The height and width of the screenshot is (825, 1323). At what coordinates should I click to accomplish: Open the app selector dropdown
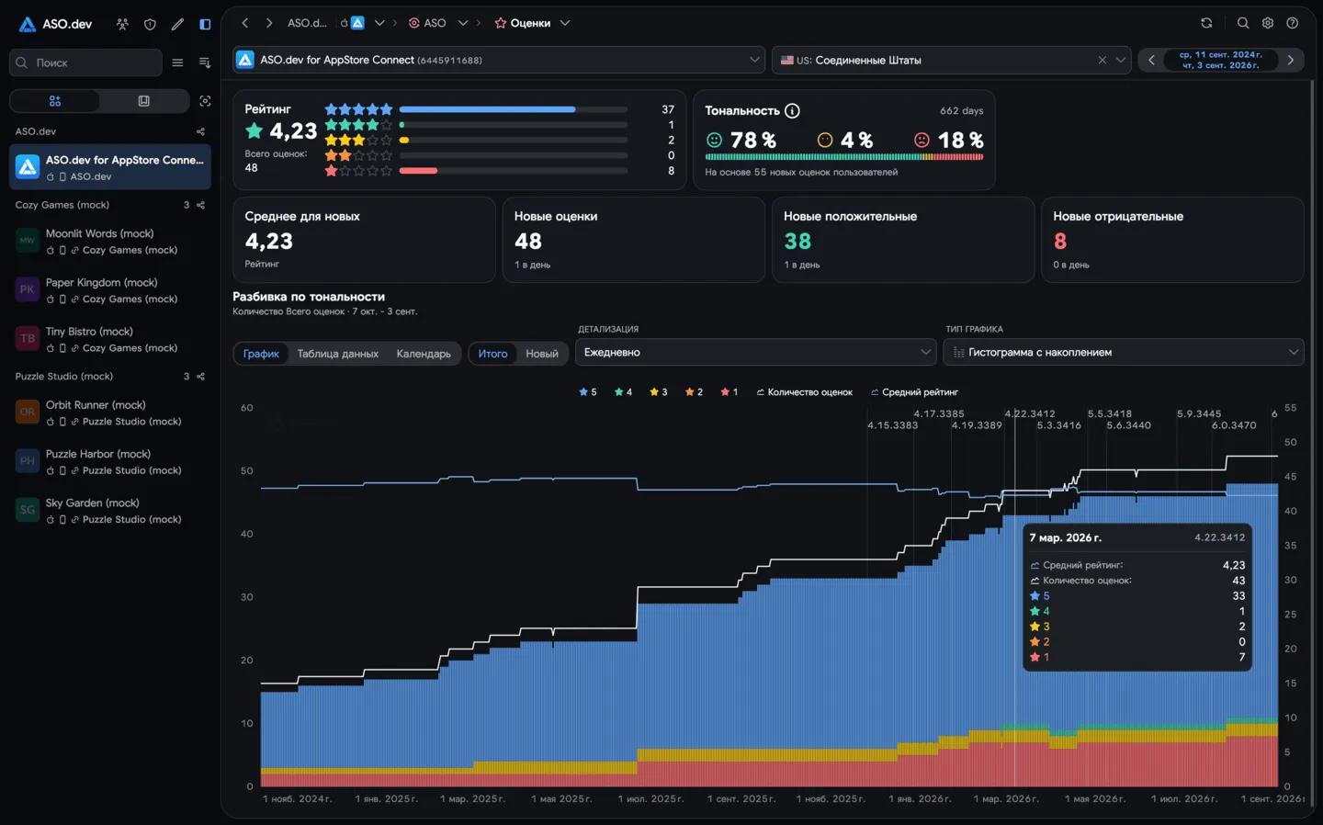(499, 60)
